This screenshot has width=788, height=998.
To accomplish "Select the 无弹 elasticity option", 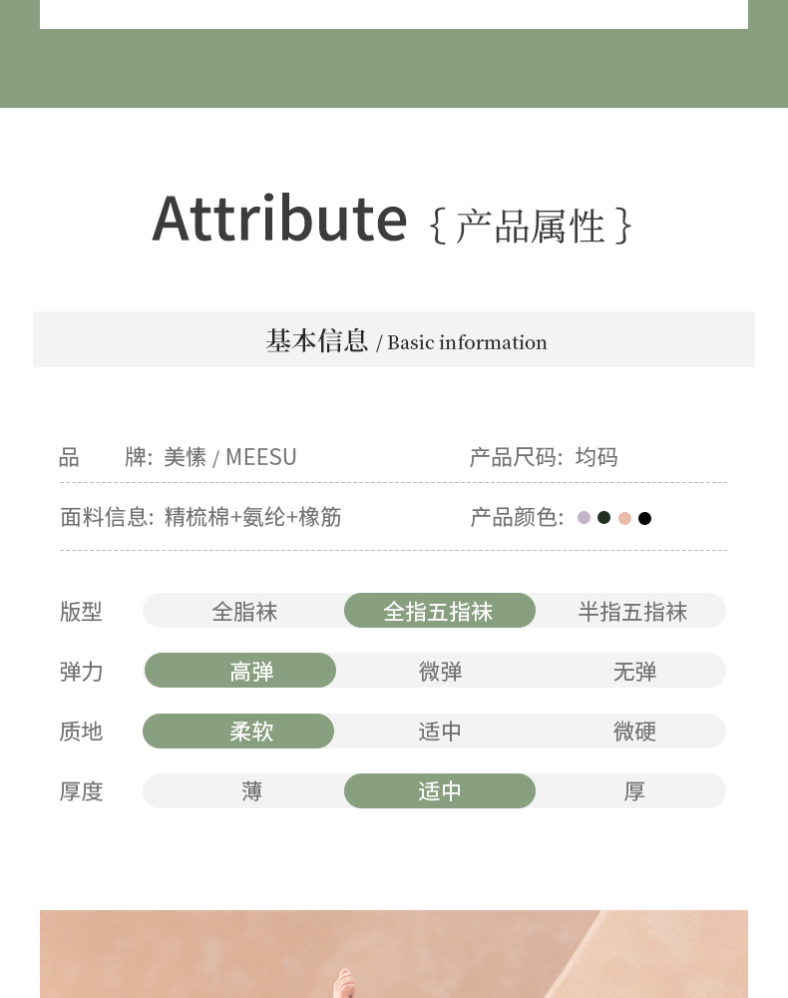I will (634, 671).
